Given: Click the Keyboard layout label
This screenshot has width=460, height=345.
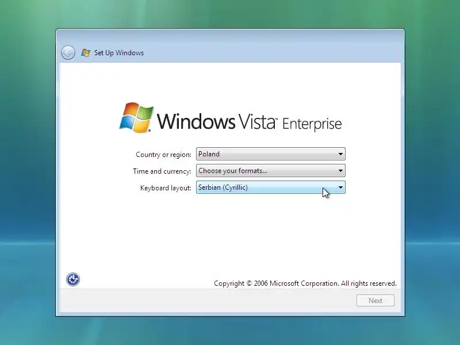Looking at the screenshot, I should (166, 188).
